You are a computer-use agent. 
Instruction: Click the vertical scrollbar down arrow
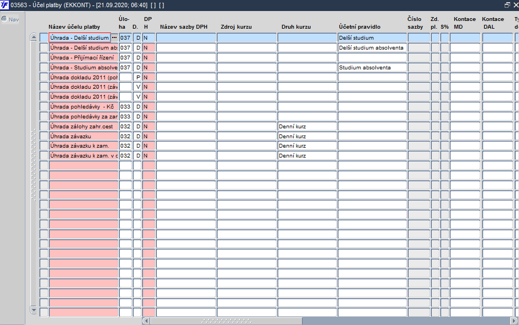pos(34,310)
